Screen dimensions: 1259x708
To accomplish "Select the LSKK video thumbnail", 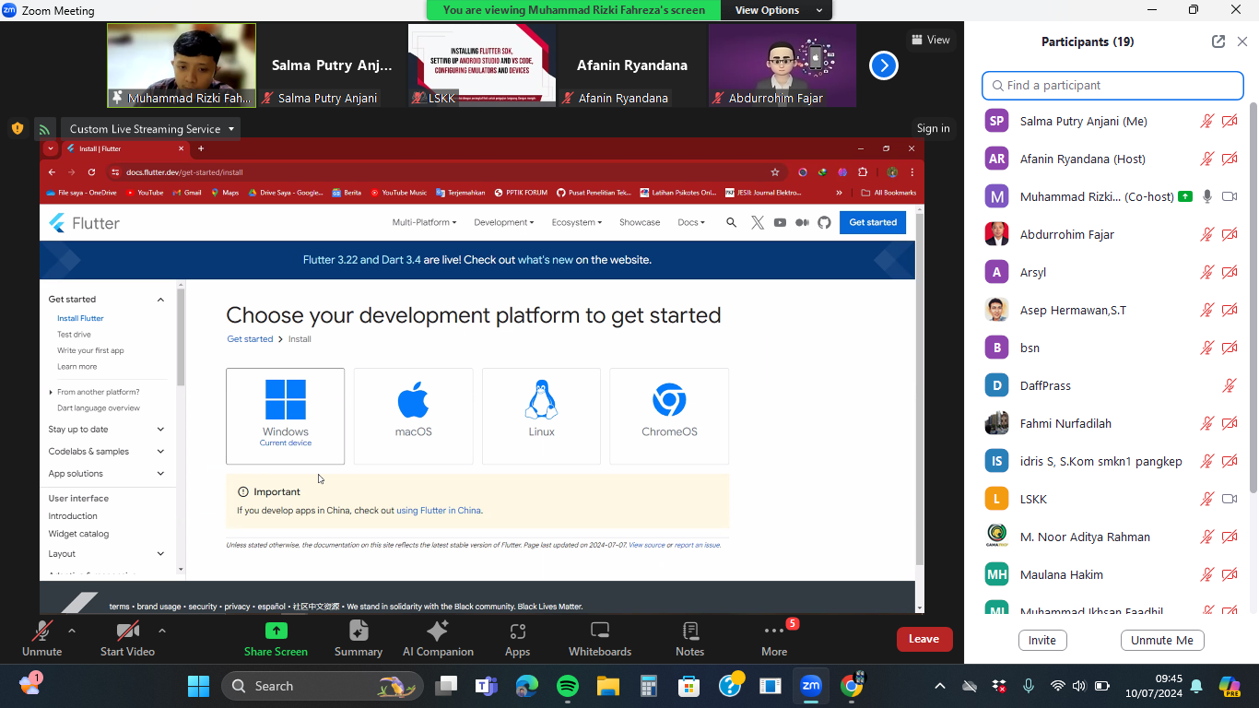I will point(482,65).
